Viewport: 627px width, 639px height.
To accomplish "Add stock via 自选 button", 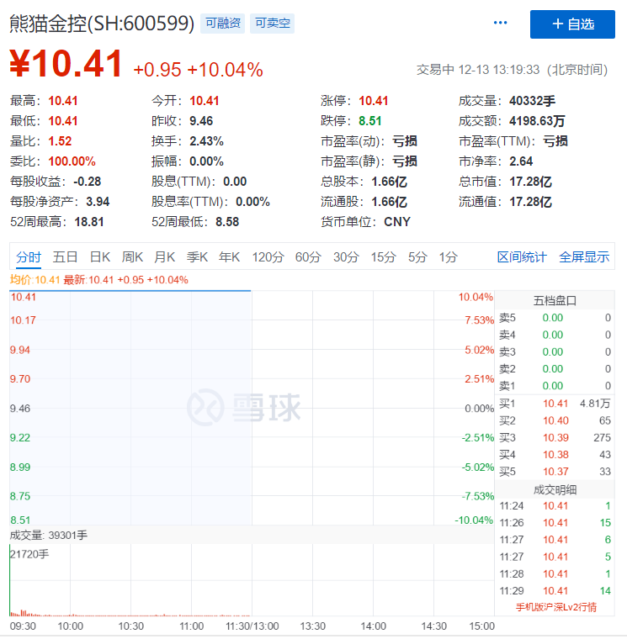I will (x=572, y=24).
